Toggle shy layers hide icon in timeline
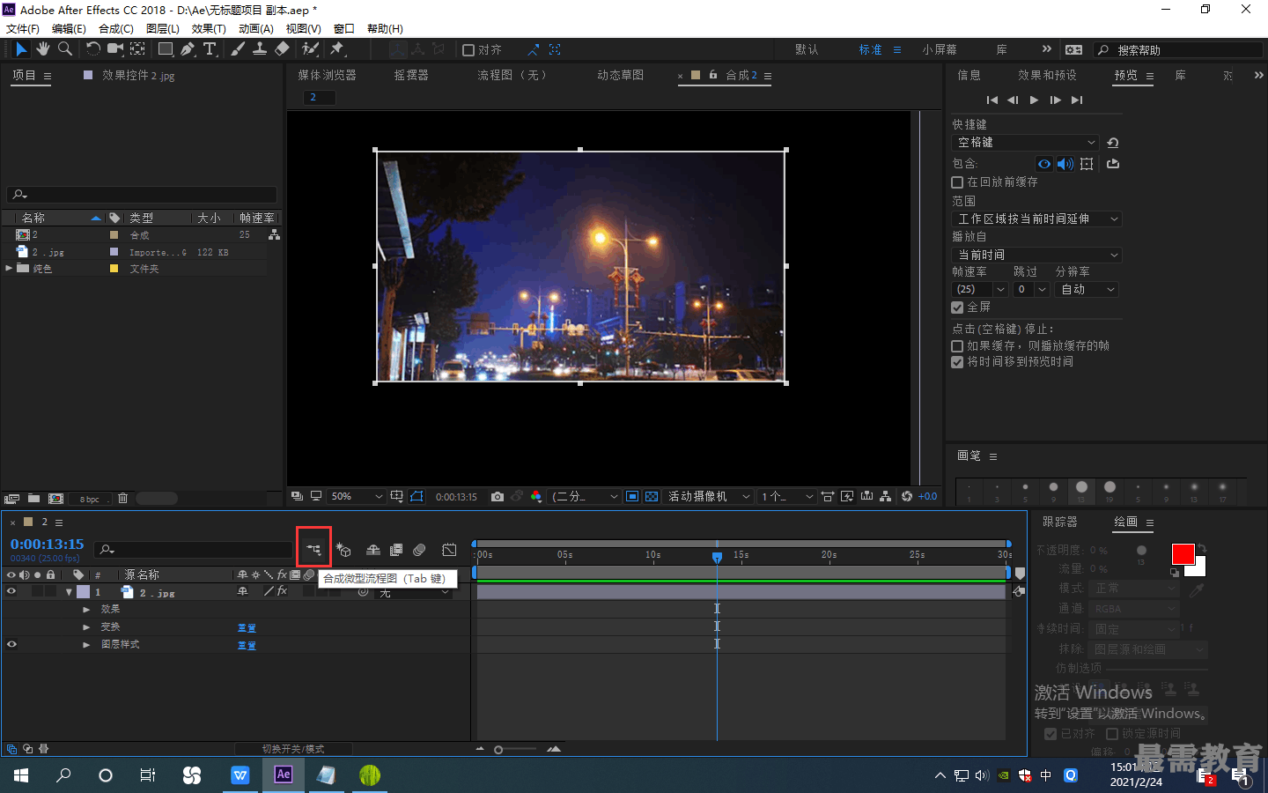The height and width of the screenshot is (793, 1268). 373,550
